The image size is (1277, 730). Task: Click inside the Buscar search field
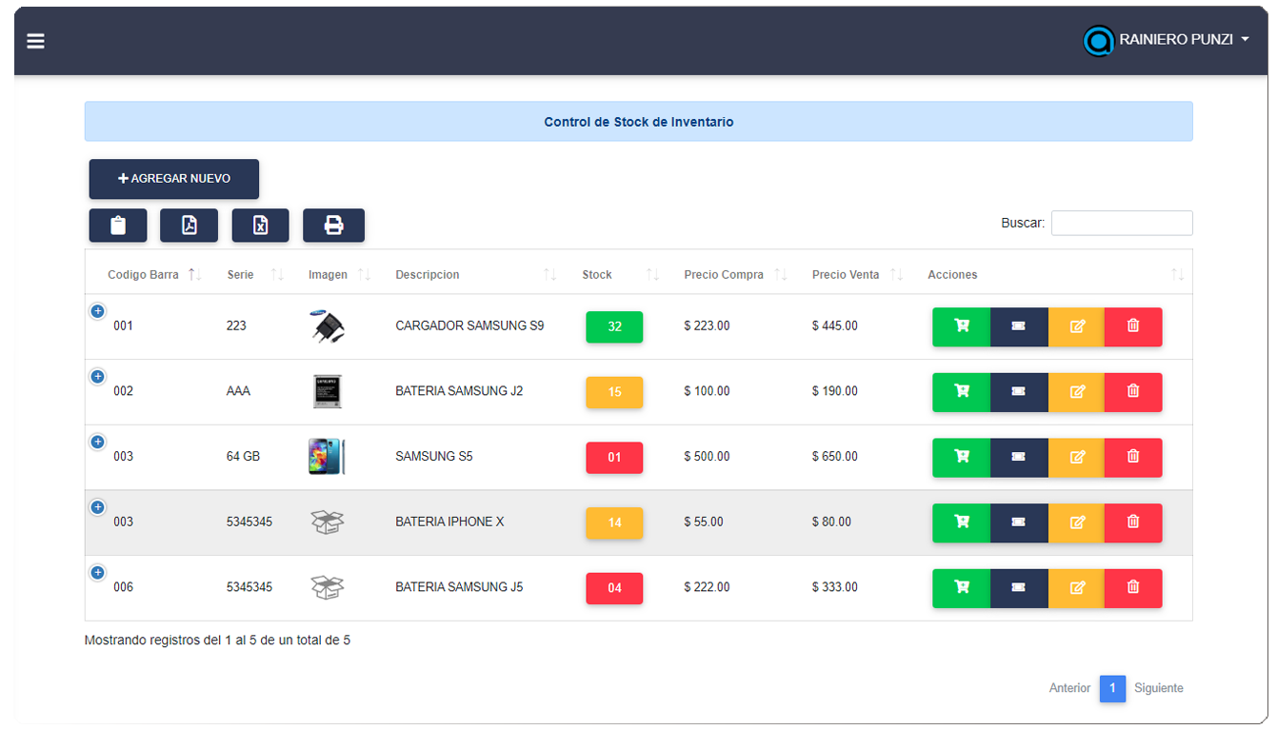pyautogui.click(x=1121, y=222)
